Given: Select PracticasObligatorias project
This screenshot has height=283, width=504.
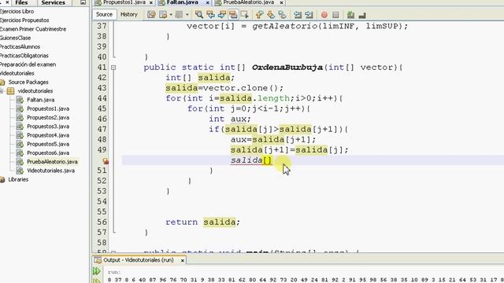Looking at the screenshot, I should tap(24, 56).
